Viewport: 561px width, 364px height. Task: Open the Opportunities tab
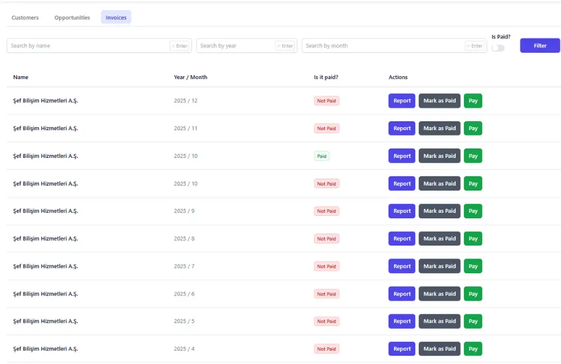[x=72, y=17]
